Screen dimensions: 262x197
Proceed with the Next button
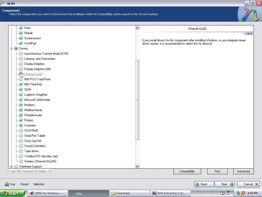pyautogui.click(x=225, y=184)
